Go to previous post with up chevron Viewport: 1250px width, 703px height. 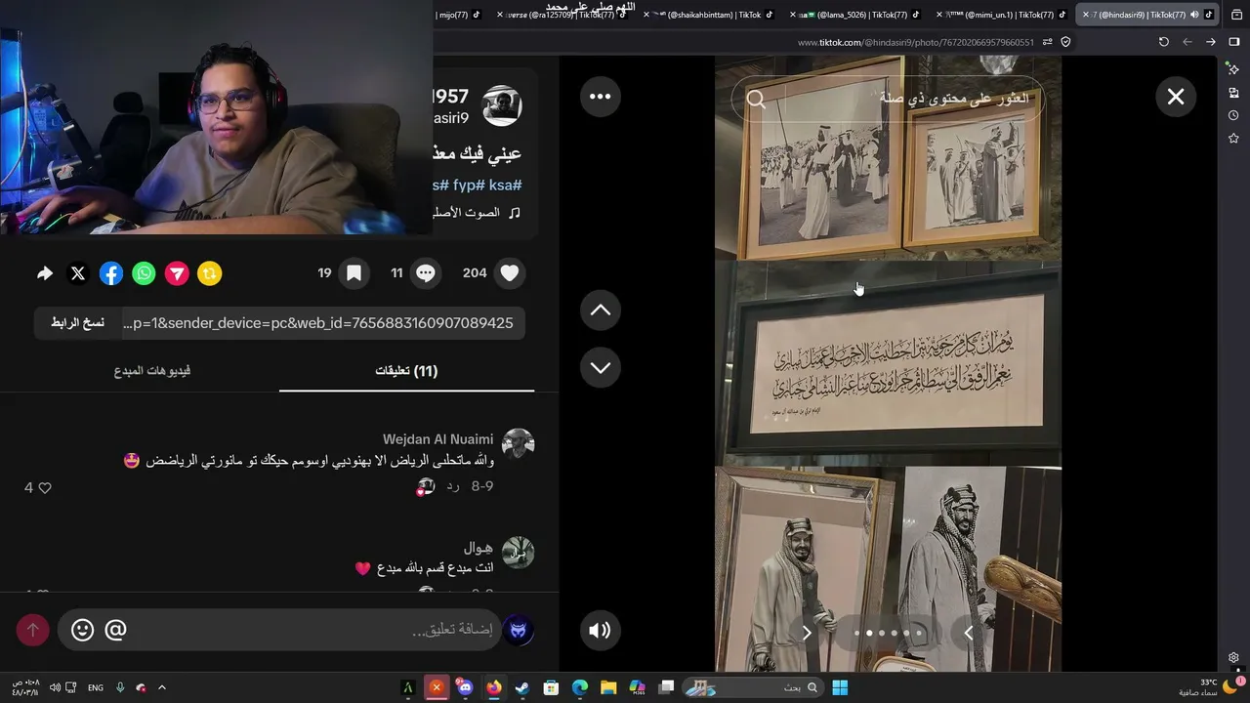tap(601, 310)
